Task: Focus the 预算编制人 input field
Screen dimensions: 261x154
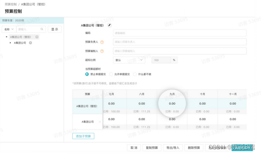Action: [180, 51]
